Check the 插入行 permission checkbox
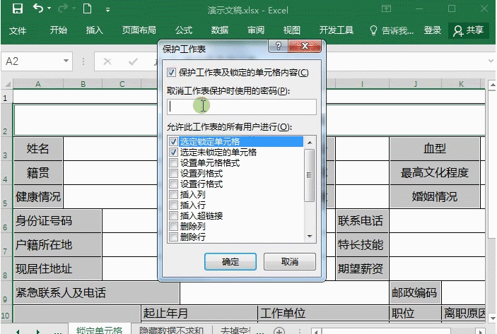497x334 pixels. [173, 205]
